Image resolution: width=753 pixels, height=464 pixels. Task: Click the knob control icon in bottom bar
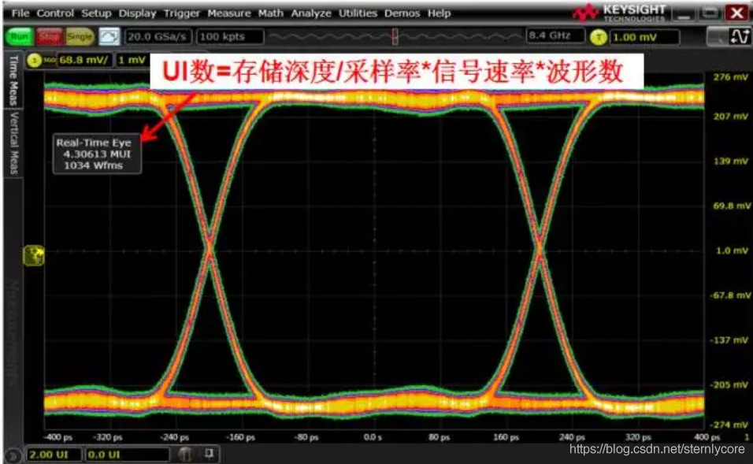[x=186, y=452]
